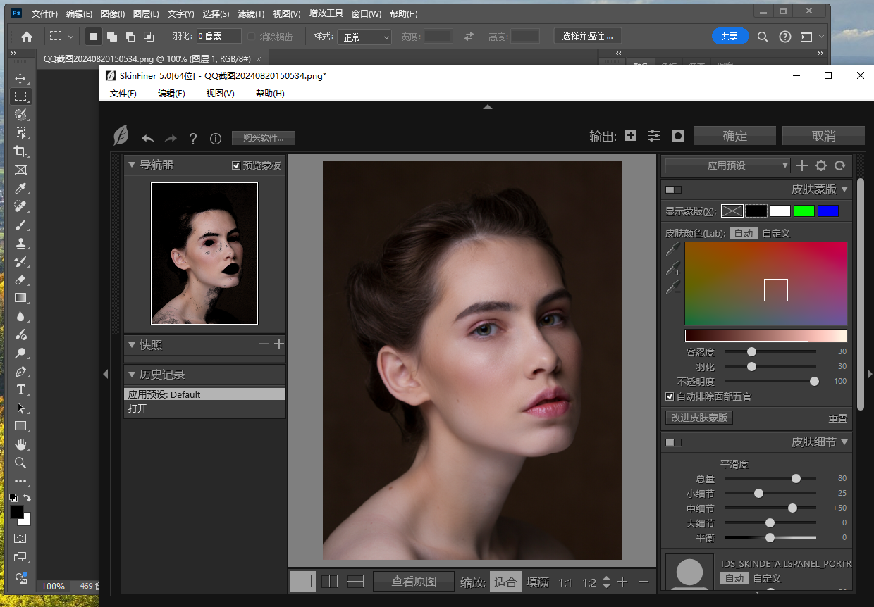874x607 pixels.
Task: Click the info icon beside help
Action: (216, 139)
